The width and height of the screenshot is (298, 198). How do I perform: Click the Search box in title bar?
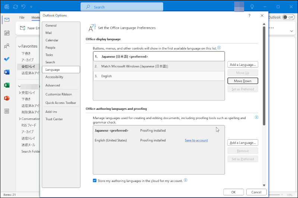pos(122,7)
